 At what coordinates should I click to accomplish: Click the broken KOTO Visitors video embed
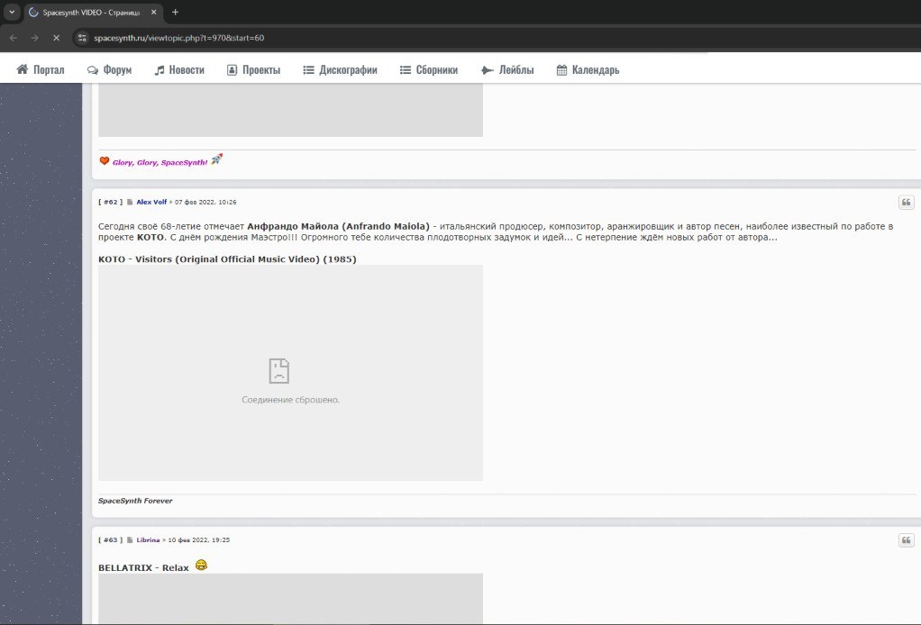(x=290, y=373)
